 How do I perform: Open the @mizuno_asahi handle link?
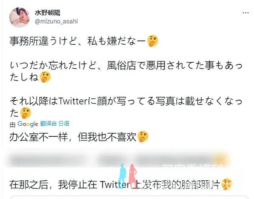coord(56,21)
